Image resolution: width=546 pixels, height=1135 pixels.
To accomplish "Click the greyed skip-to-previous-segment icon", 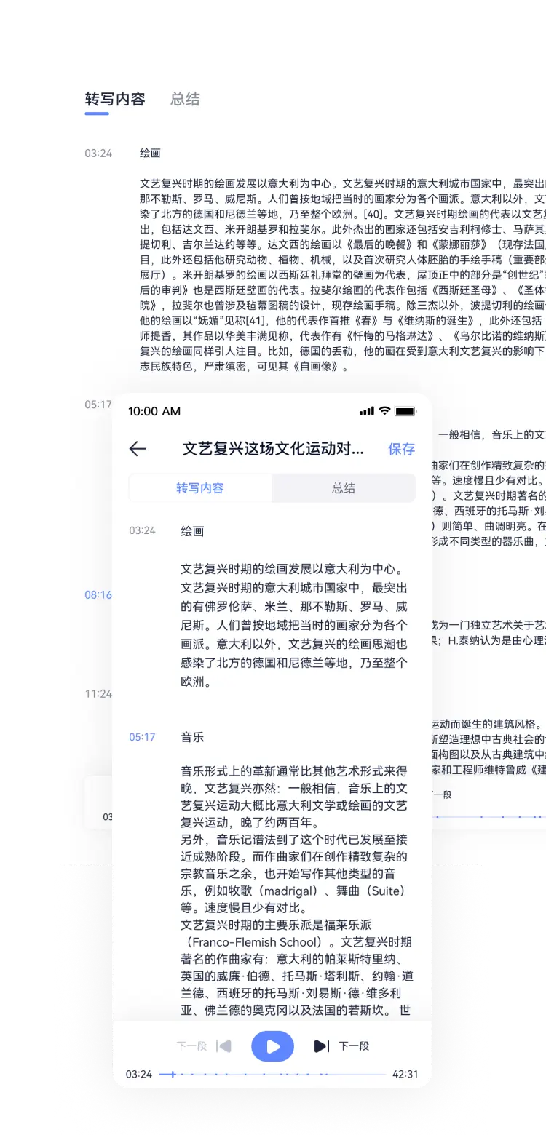I will coord(224,1046).
